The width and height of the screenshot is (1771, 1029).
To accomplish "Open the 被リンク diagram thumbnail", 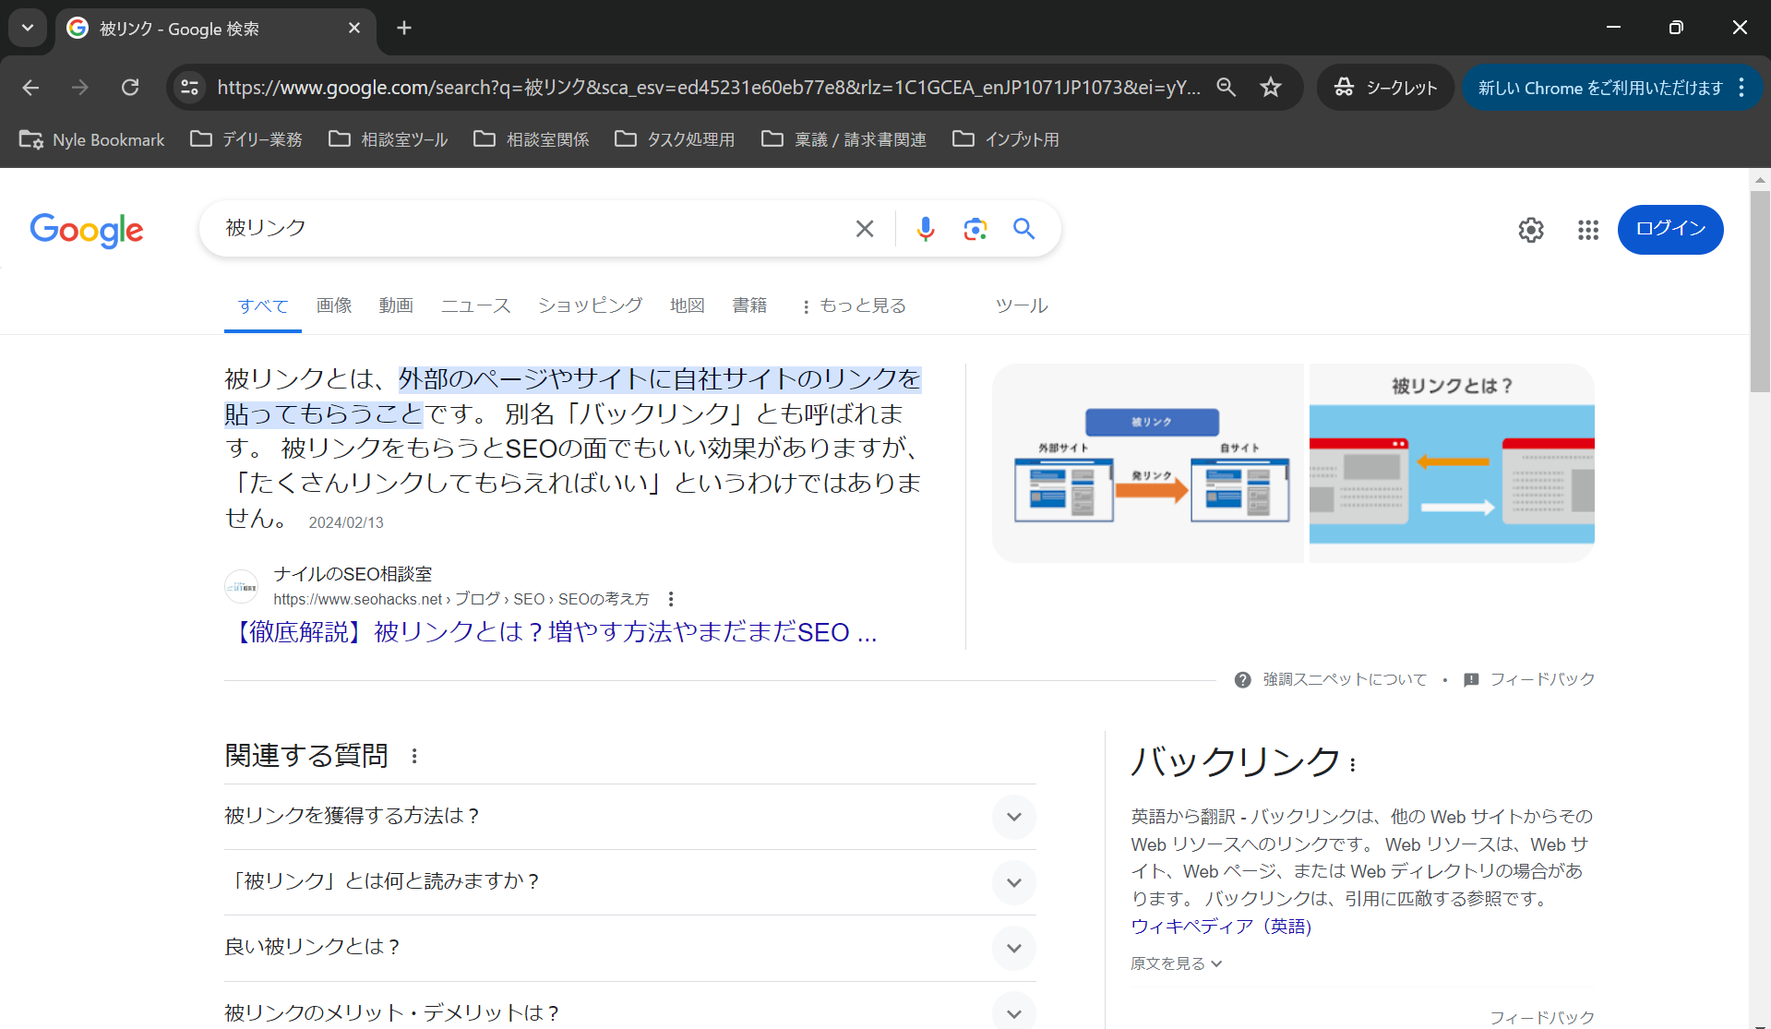I will [1148, 463].
